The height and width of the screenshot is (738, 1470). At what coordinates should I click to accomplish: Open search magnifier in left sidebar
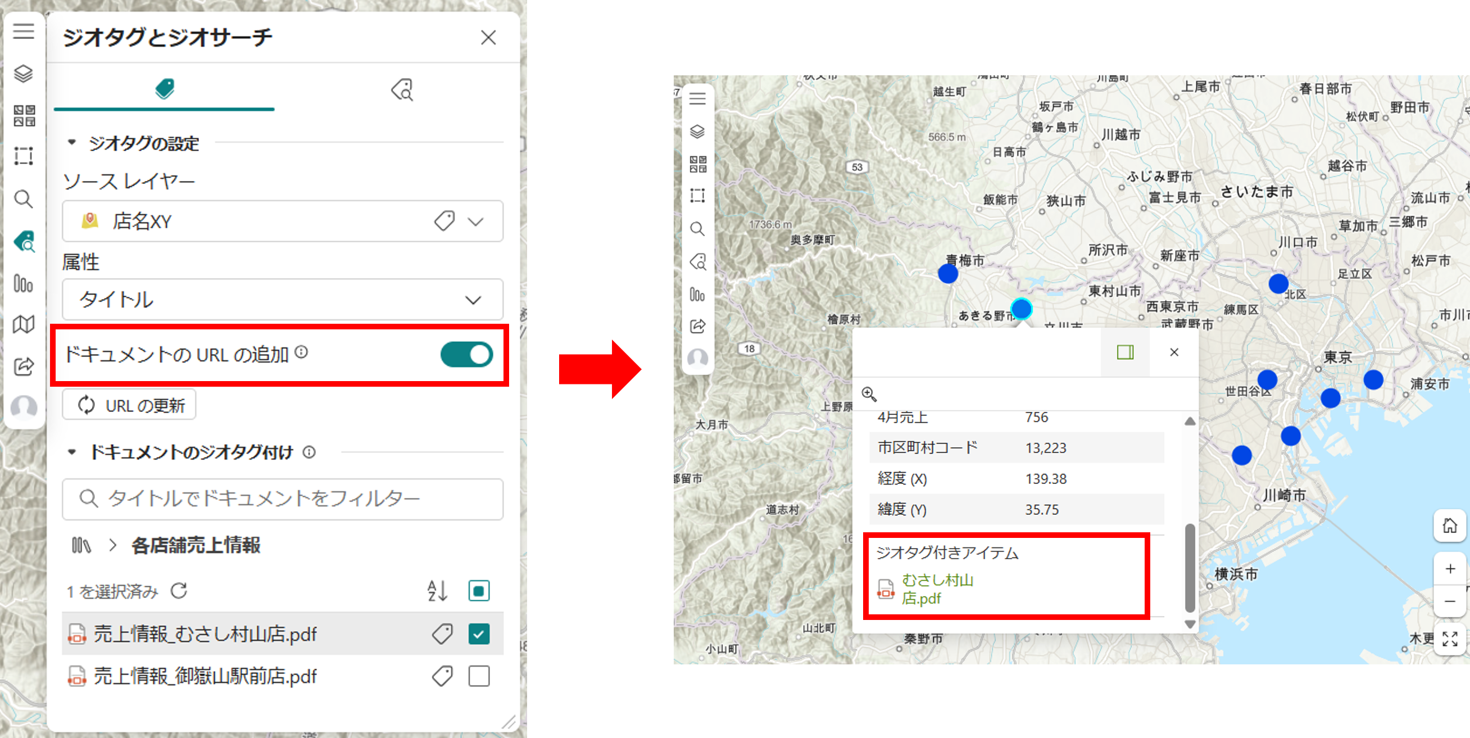coord(24,199)
